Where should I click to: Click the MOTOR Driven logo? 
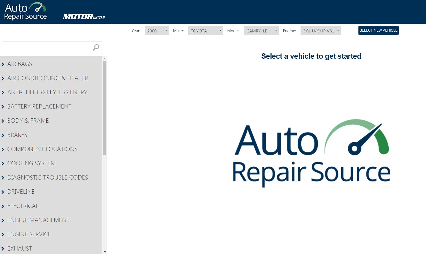[84, 17]
